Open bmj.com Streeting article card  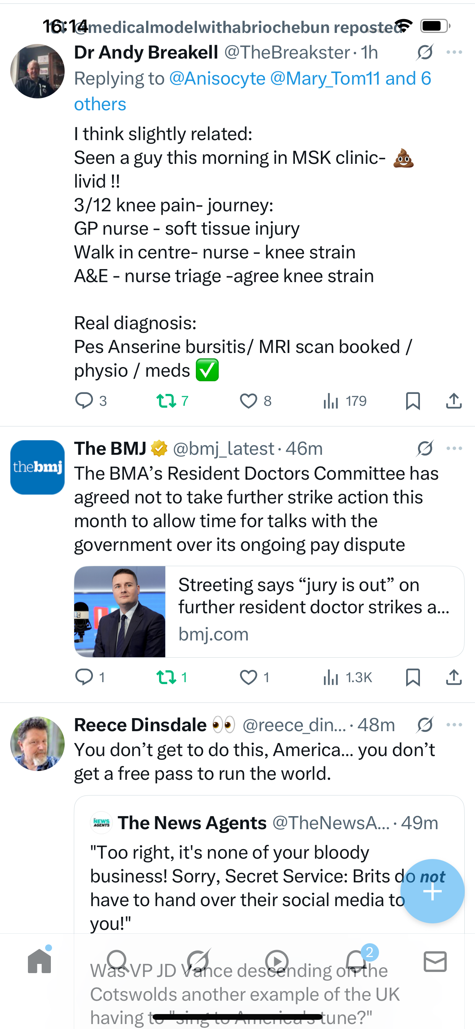(x=269, y=611)
